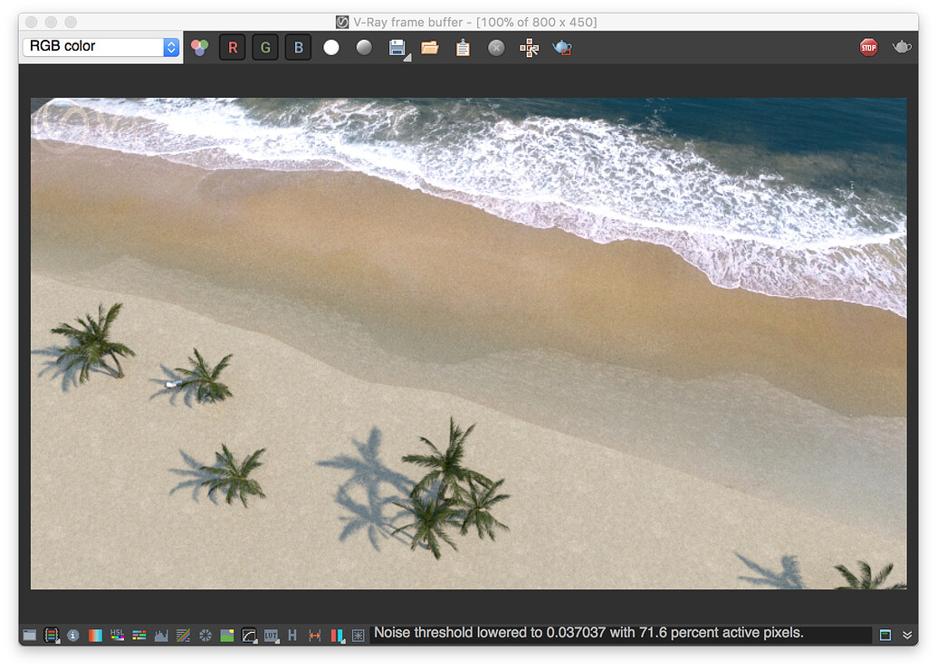Open the HSL color correction tool
The height and width of the screenshot is (669, 937).
(x=117, y=635)
